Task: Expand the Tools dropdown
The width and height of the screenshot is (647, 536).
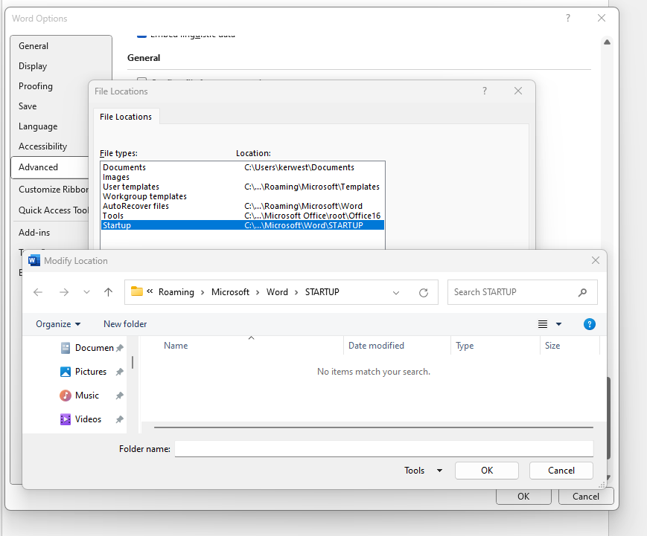Action: [423, 471]
